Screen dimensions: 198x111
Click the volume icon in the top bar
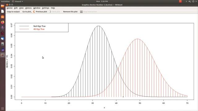click(190, 1)
